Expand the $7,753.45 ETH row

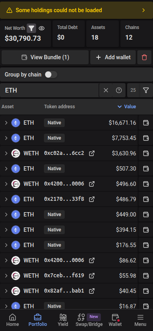6,138
